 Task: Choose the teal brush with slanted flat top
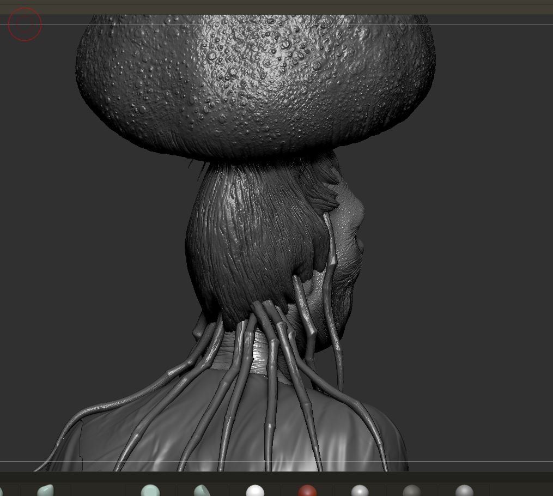point(46,491)
